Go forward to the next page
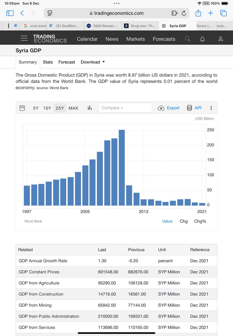 (x=33, y=13)
